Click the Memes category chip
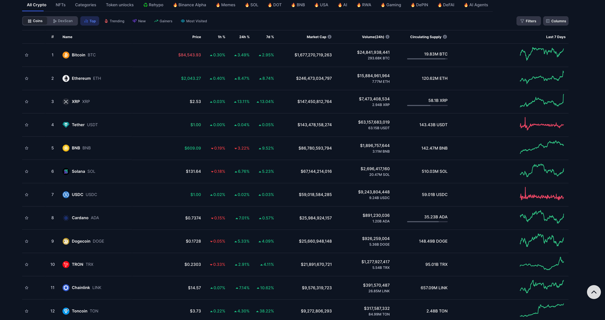The image size is (605, 320). pyautogui.click(x=225, y=5)
